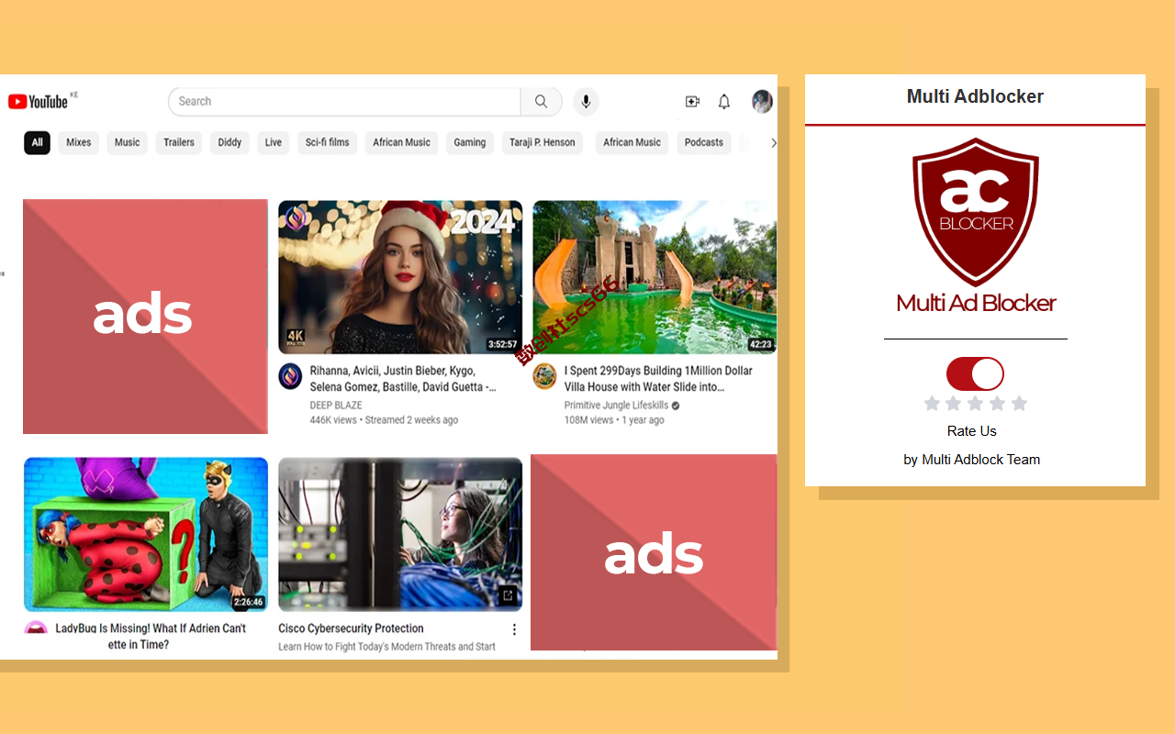Open the account avatar menu

click(762, 102)
